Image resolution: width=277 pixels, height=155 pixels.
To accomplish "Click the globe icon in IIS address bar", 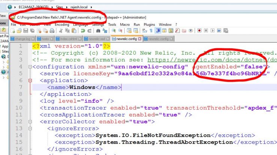I will [10, 7].
